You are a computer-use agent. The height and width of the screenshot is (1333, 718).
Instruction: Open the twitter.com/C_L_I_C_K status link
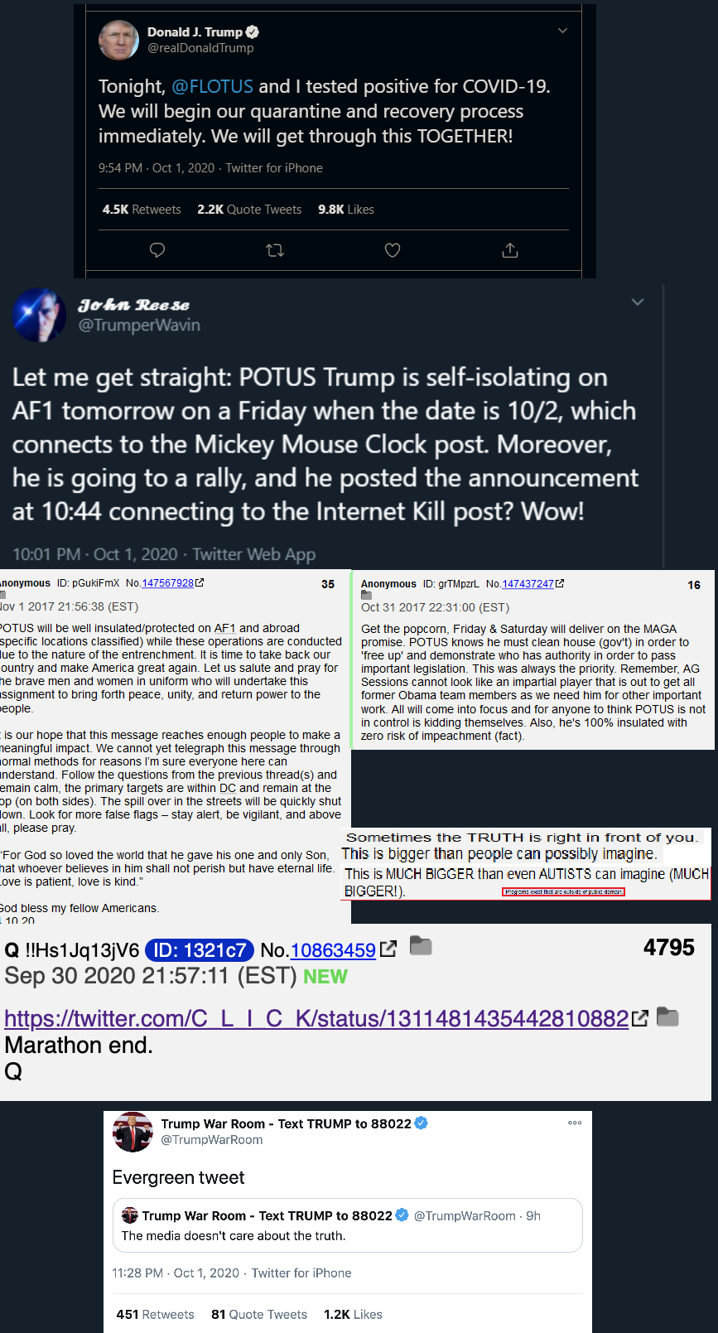click(316, 1018)
